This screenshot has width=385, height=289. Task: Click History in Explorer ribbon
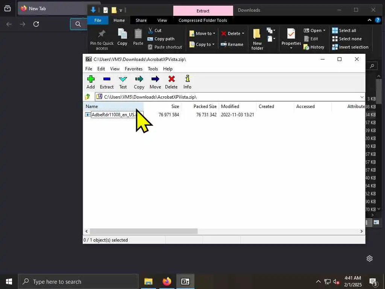314,47
